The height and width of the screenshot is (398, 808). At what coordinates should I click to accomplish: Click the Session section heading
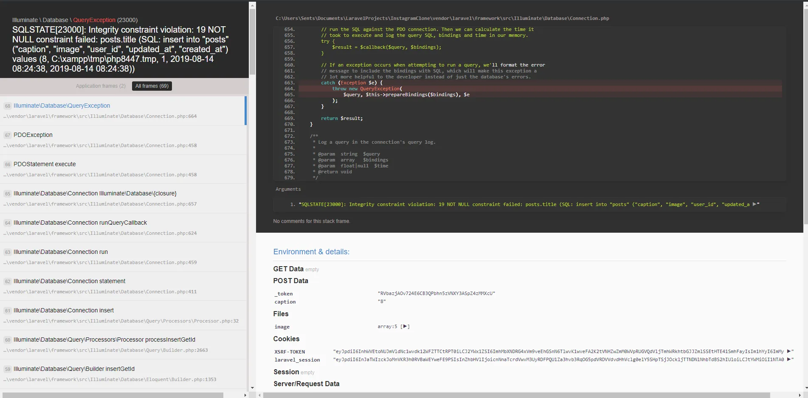click(x=286, y=372)
